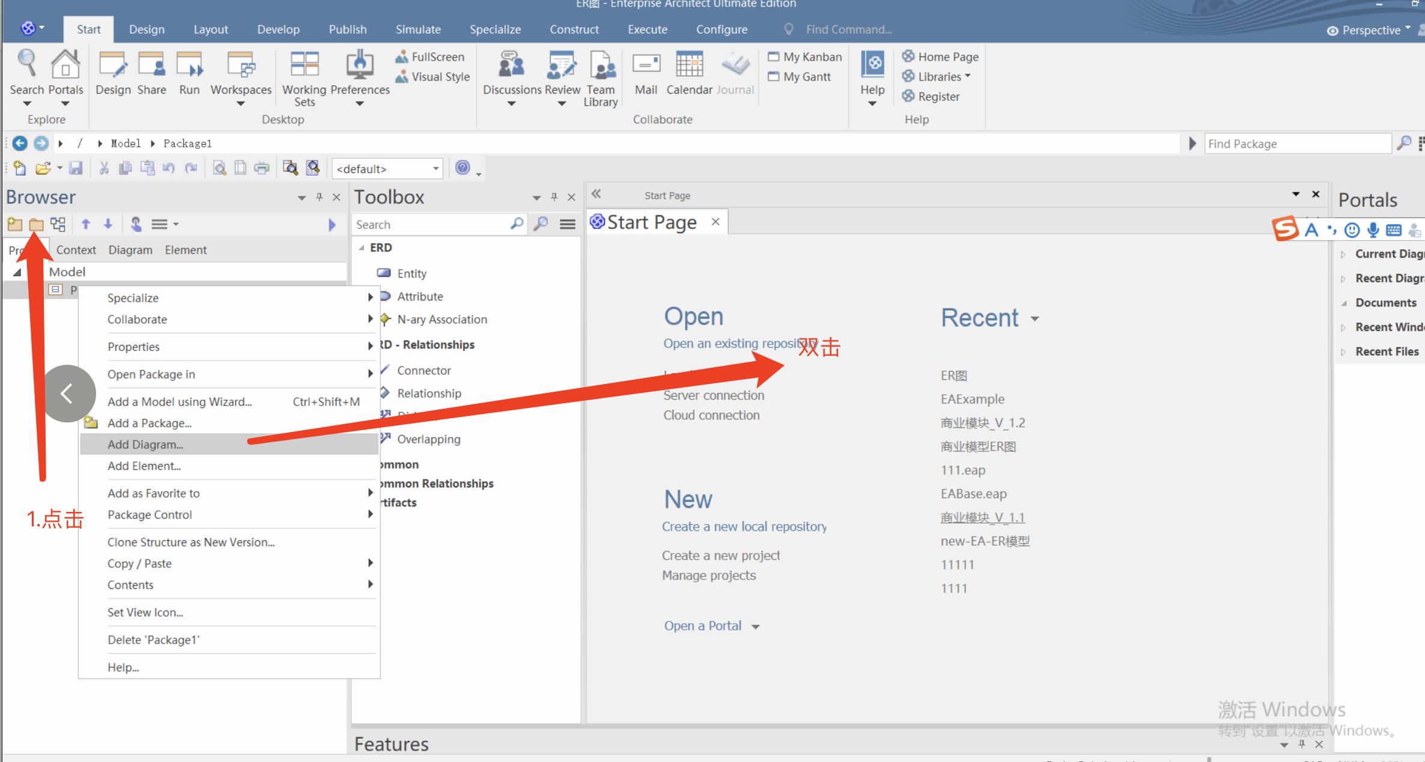Click the Help book icon
This screenshot has width=1425, height=762.
pyautogui.click(x=872, y=64)
